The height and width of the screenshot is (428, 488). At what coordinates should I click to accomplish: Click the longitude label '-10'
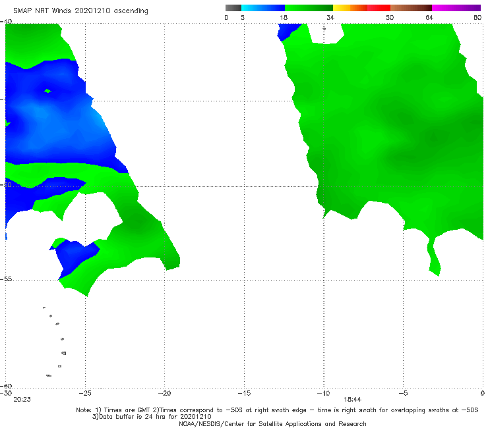(323, 393)
